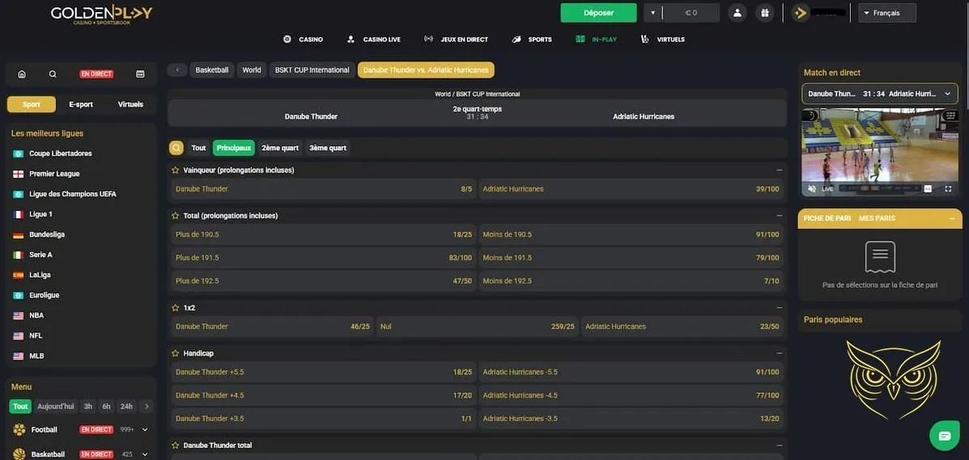This screenshot has width=969, height=460.
Task: Switch to the MES PARIS tab
Action: 877,218
